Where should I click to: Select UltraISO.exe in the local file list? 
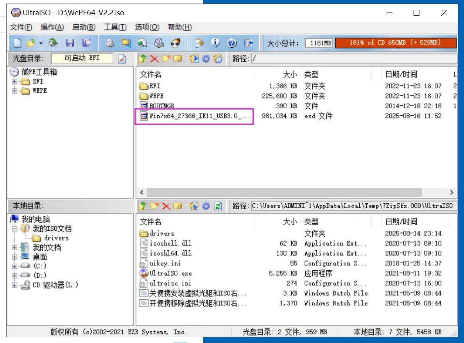166,273
